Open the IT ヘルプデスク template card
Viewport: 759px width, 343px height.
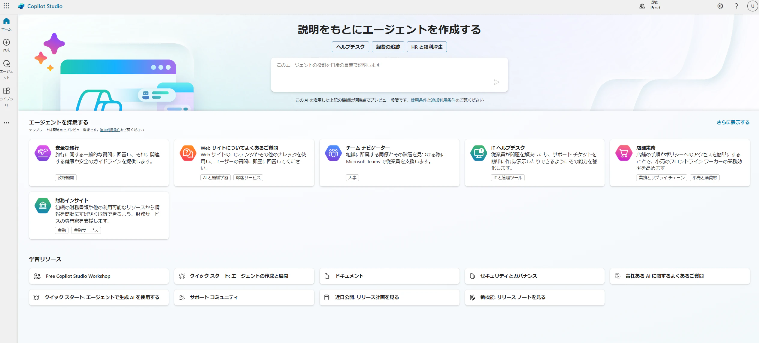tap(535, 163)
